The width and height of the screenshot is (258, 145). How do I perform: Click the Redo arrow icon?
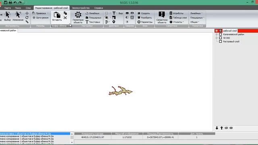click(20, 2)
